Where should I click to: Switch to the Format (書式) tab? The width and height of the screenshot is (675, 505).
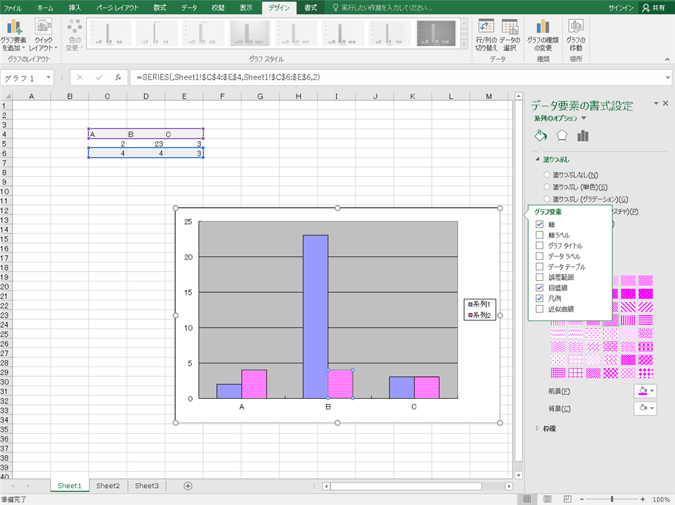[310, 8]
